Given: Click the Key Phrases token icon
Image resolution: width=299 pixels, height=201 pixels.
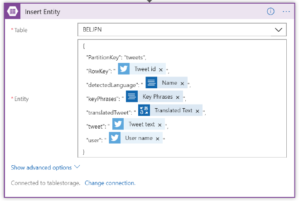Looking at the screenshot, I should click(132, 97).
